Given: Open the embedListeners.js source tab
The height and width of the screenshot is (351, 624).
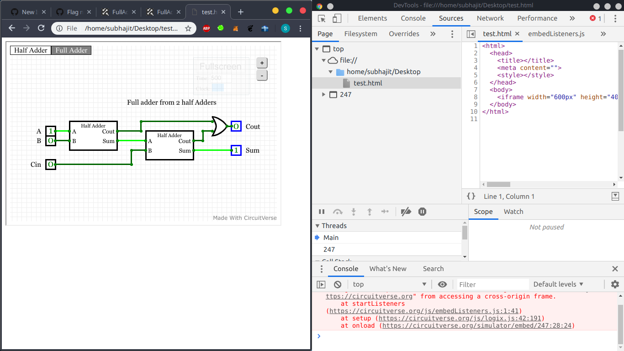Looking at the screenshot, I should tap(556, 34).
